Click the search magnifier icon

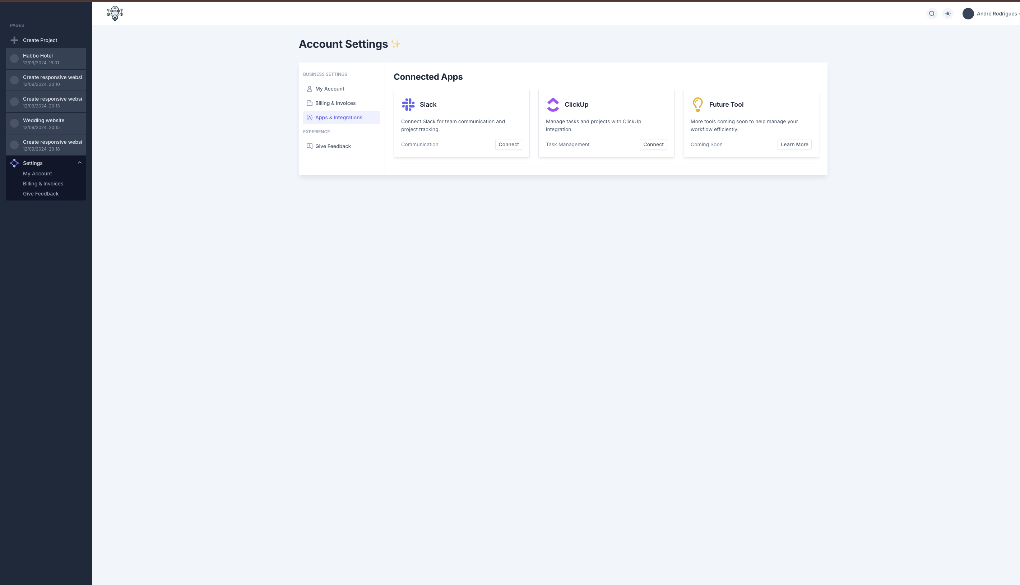pos(932,14)
